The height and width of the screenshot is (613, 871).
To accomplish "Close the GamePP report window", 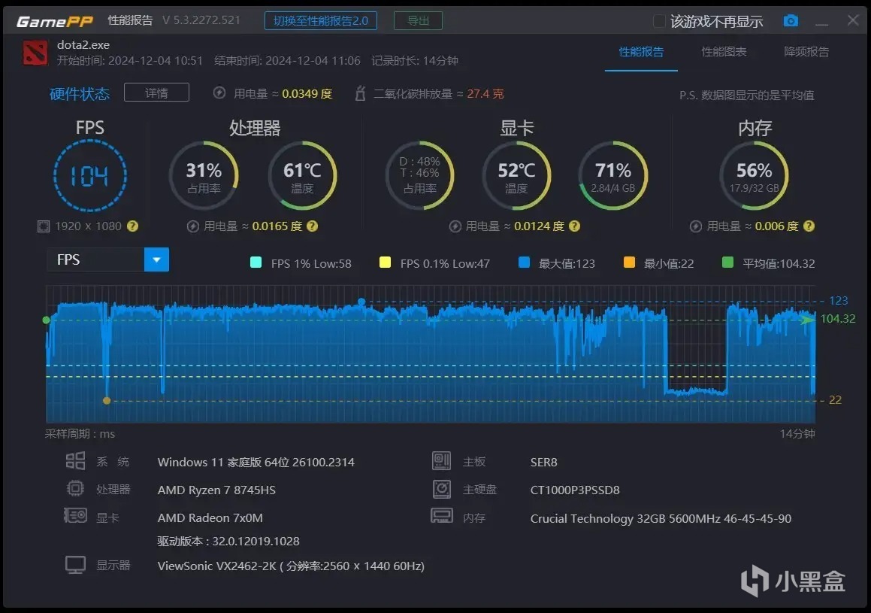I will click(853, 20).
